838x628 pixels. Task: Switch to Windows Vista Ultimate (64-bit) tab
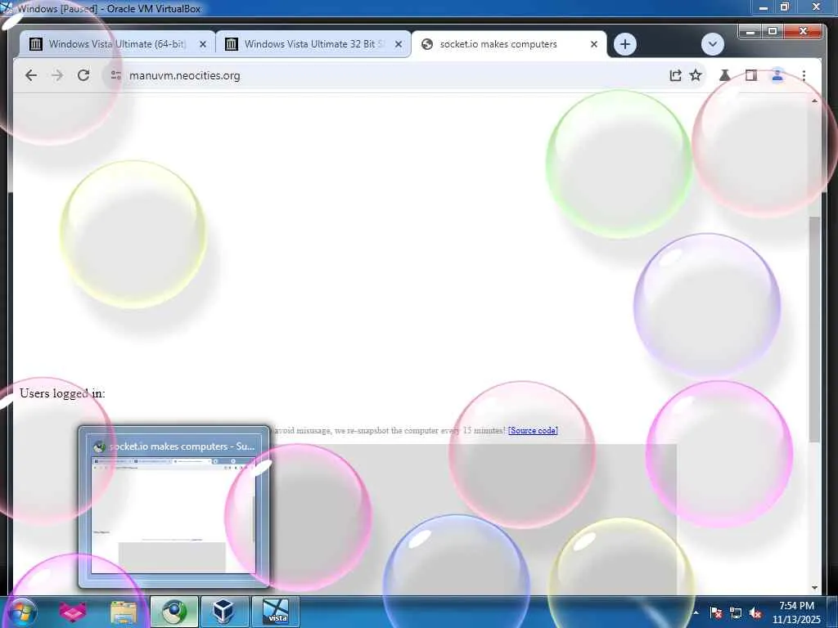coord(118,44)
